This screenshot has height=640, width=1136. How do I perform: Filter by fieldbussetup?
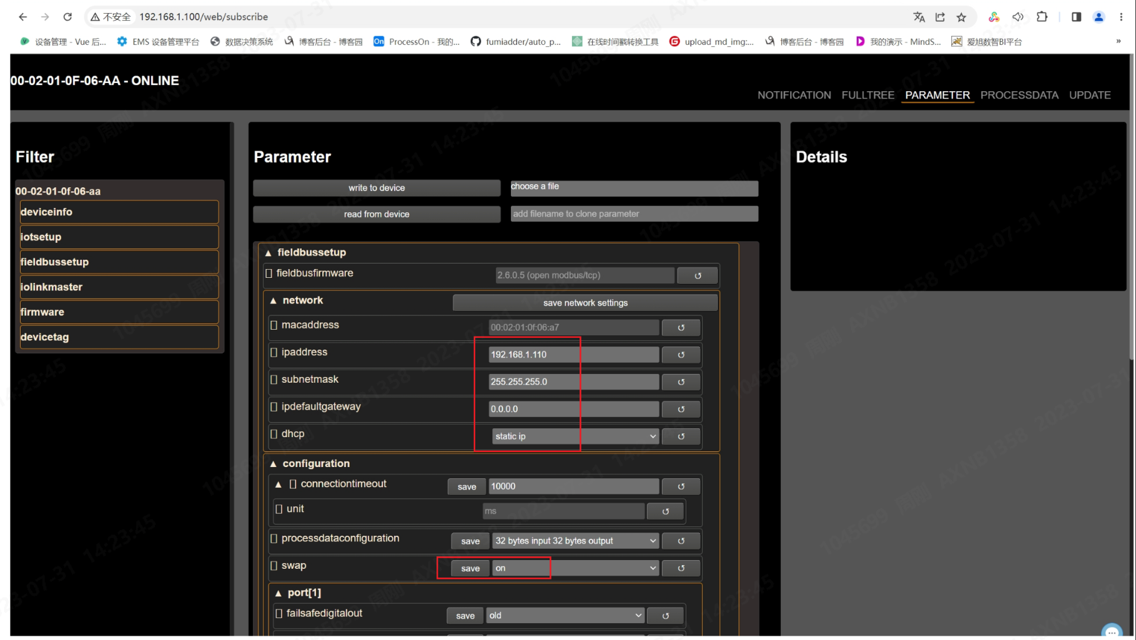click(x=119, y=262)
